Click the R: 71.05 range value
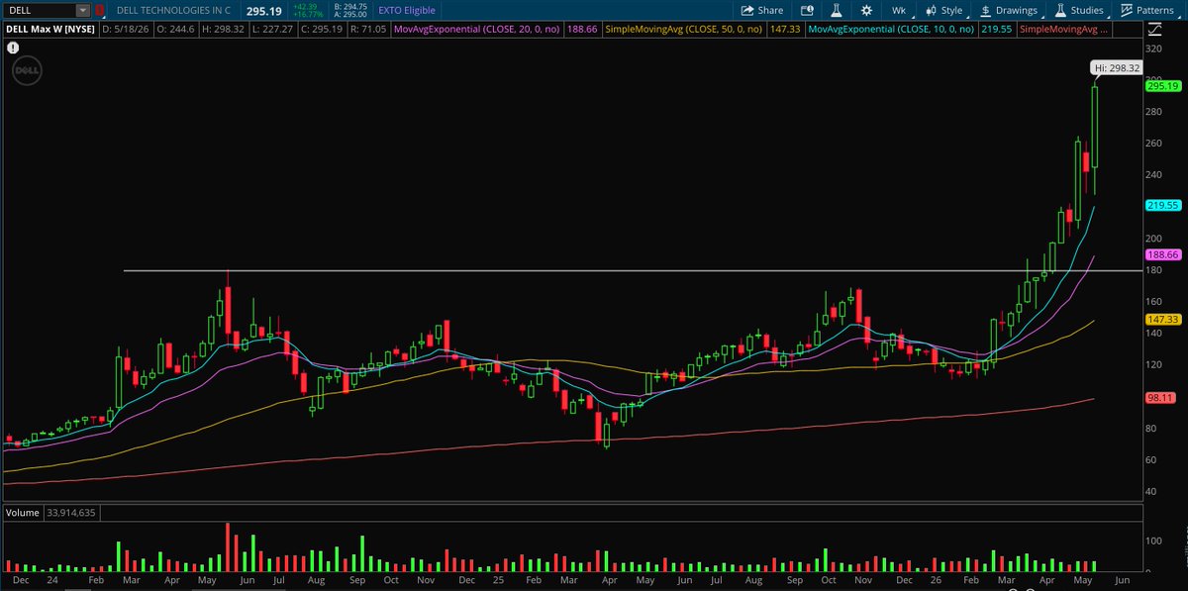 [369, 30]
